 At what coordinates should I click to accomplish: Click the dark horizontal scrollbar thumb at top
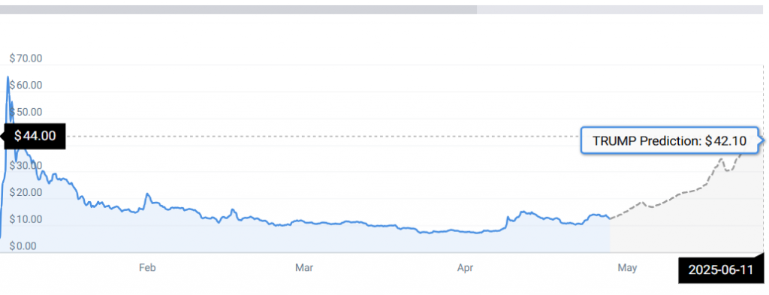click(238, 9)
